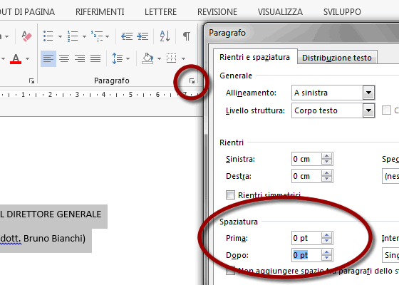
Task: Click the line spacing icon
Action: click(x=118, y=58)
